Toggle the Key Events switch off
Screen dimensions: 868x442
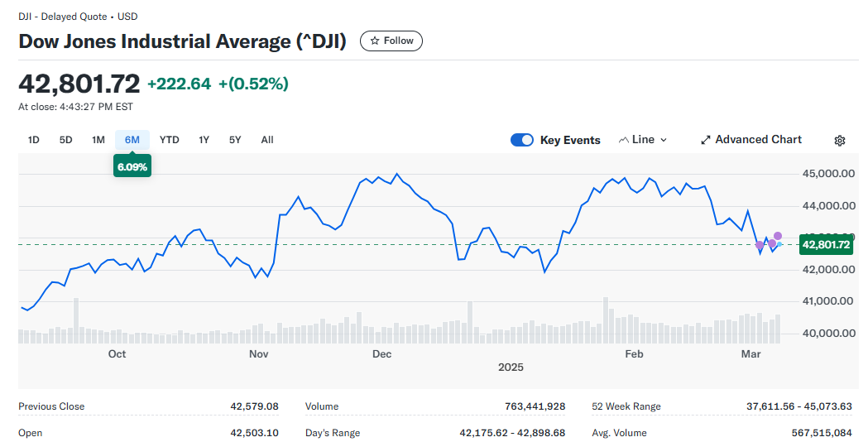point(521,140)
